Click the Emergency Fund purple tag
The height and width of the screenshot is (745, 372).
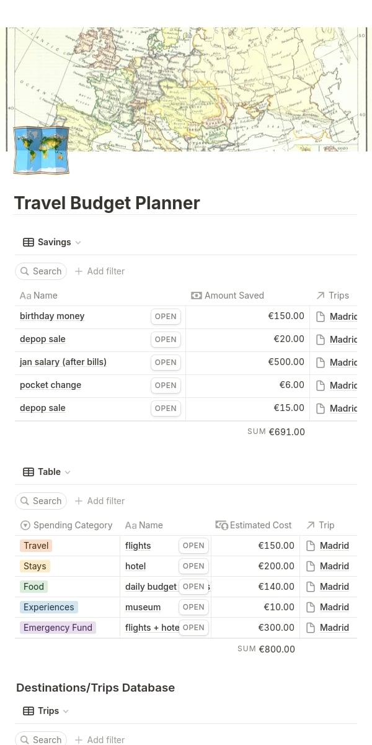[x=58, y=628]
